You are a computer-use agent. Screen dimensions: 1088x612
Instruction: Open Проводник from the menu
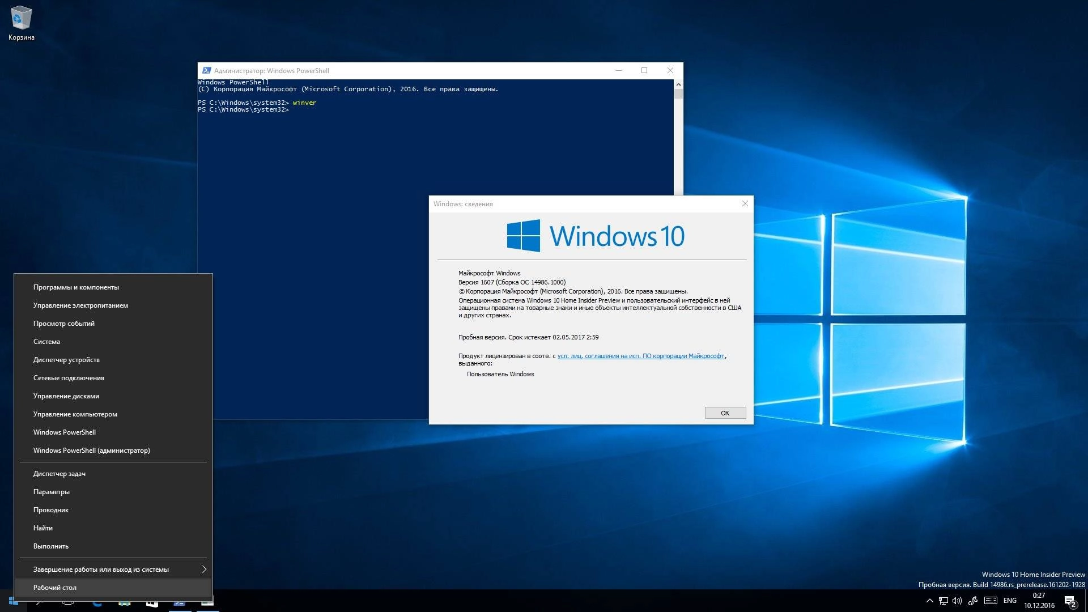[x=113, y=510]
